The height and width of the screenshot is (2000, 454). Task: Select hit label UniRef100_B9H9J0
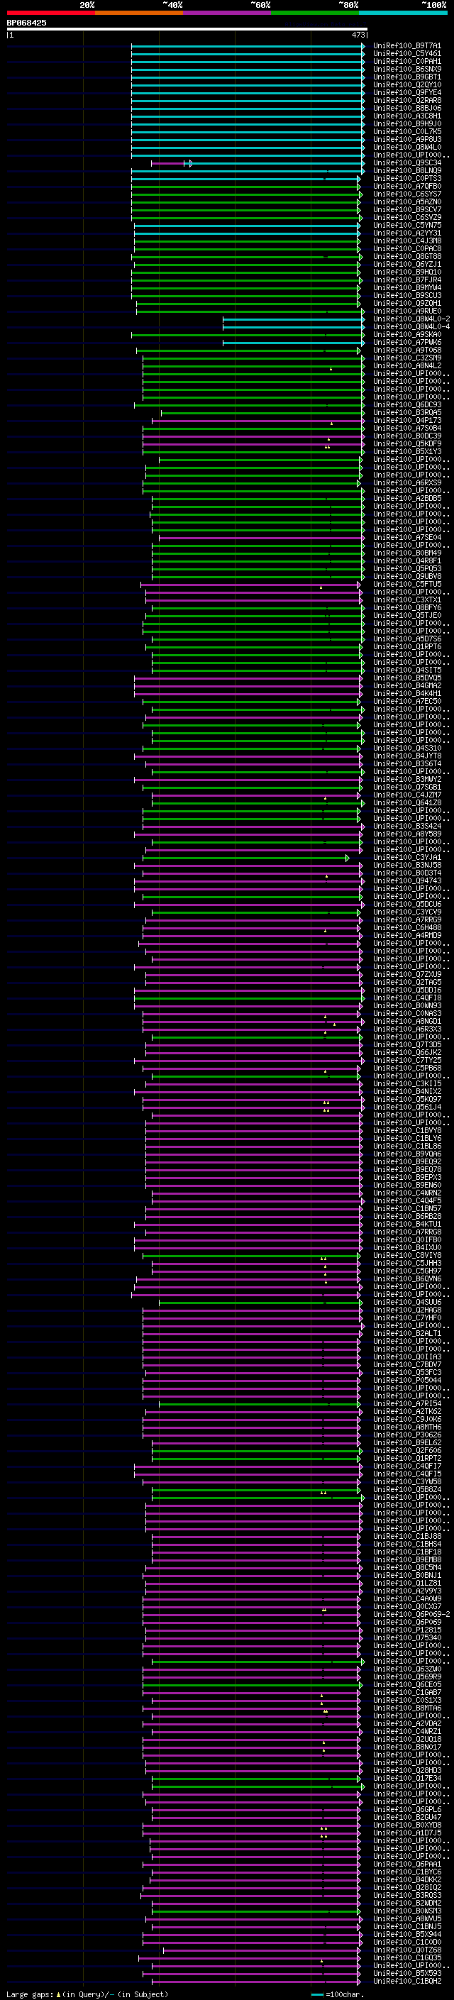pos(406,123)
